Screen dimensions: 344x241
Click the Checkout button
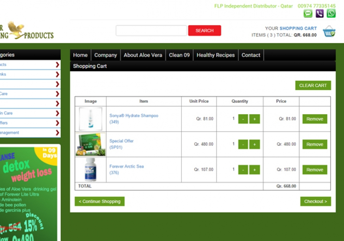click(315, 201)
